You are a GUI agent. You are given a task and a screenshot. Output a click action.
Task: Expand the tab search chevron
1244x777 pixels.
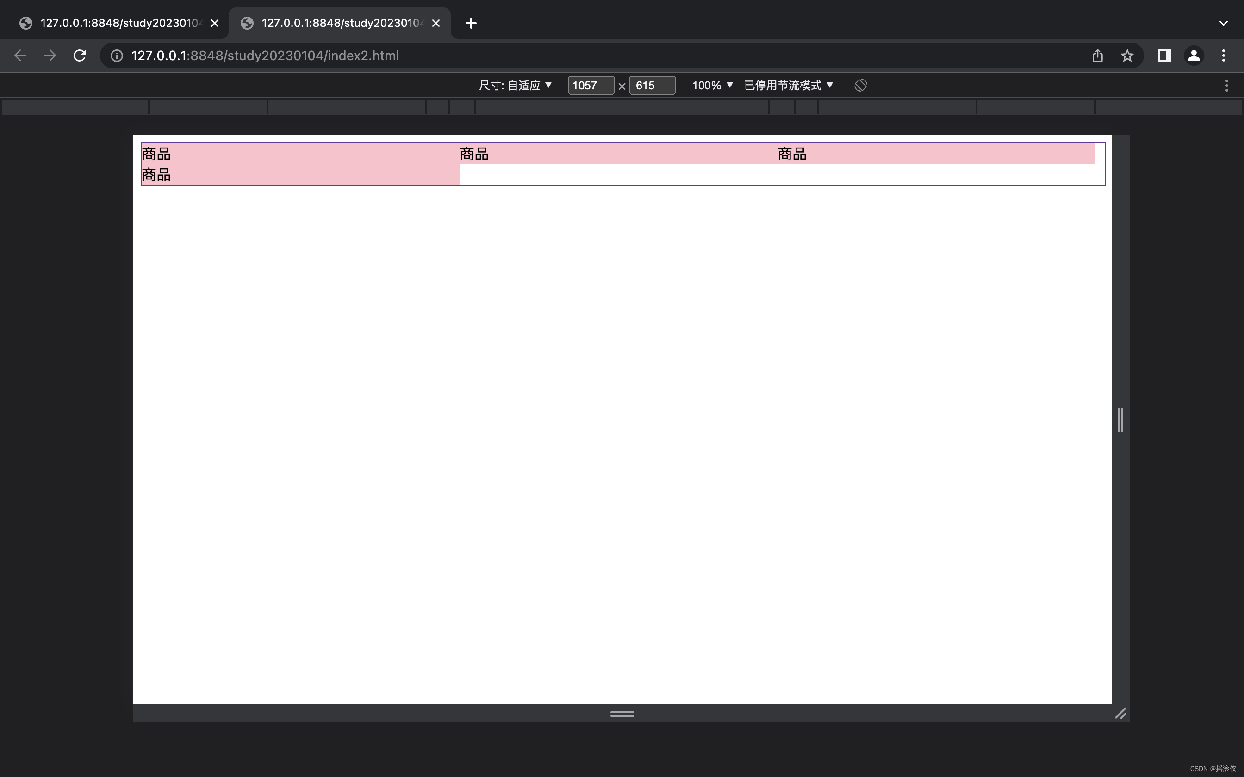1224,23
